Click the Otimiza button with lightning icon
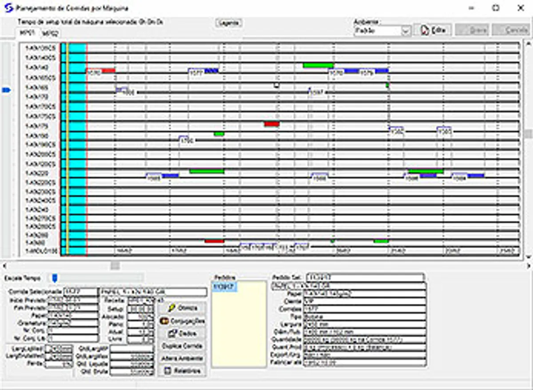 pyautogui.click(x=182, y=308)
